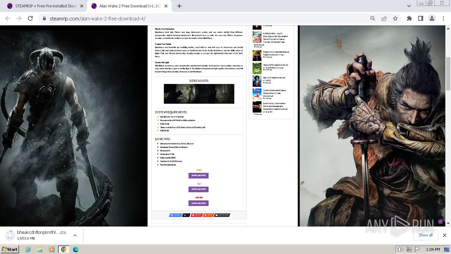Click the second purple Download Here button
This screenshot has width=451, height=254.
point(198,189)
